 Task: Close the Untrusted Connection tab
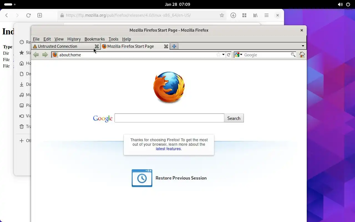[97, 46]
